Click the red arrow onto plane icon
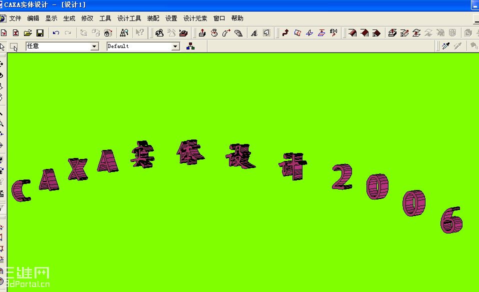 tap(321, 32)
